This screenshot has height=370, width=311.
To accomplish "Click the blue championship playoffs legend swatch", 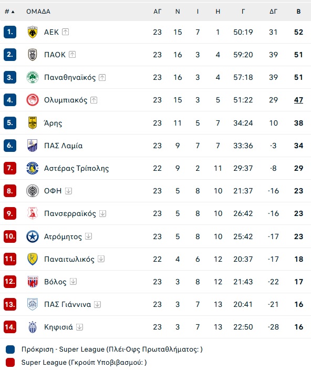I will (10, 350).
